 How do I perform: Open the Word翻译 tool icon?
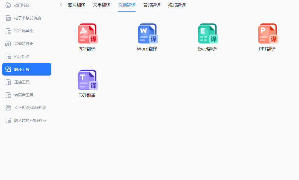[148, 34]
